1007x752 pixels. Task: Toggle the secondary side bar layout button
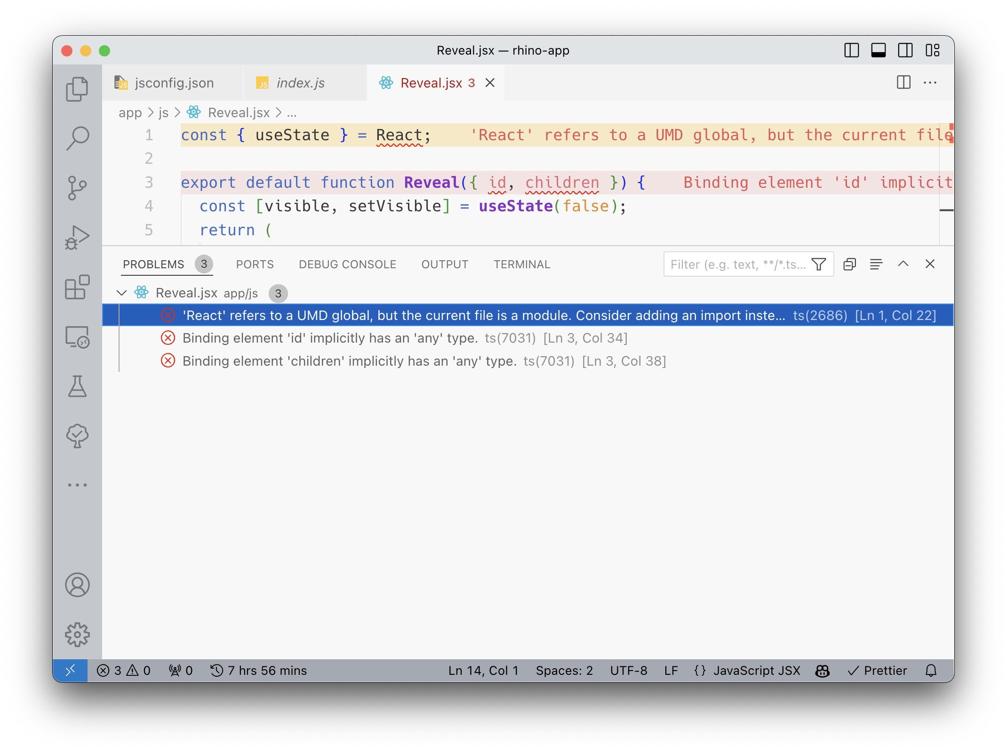pos(905,50)
